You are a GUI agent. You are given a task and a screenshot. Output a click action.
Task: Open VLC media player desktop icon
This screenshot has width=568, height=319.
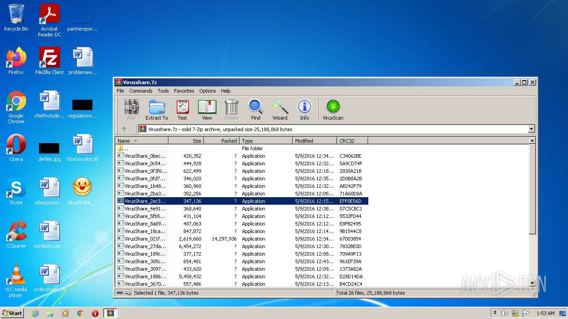16,281
